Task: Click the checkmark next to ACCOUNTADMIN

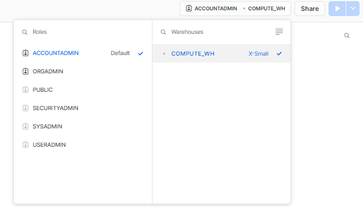Action: [x=140, y=53]
